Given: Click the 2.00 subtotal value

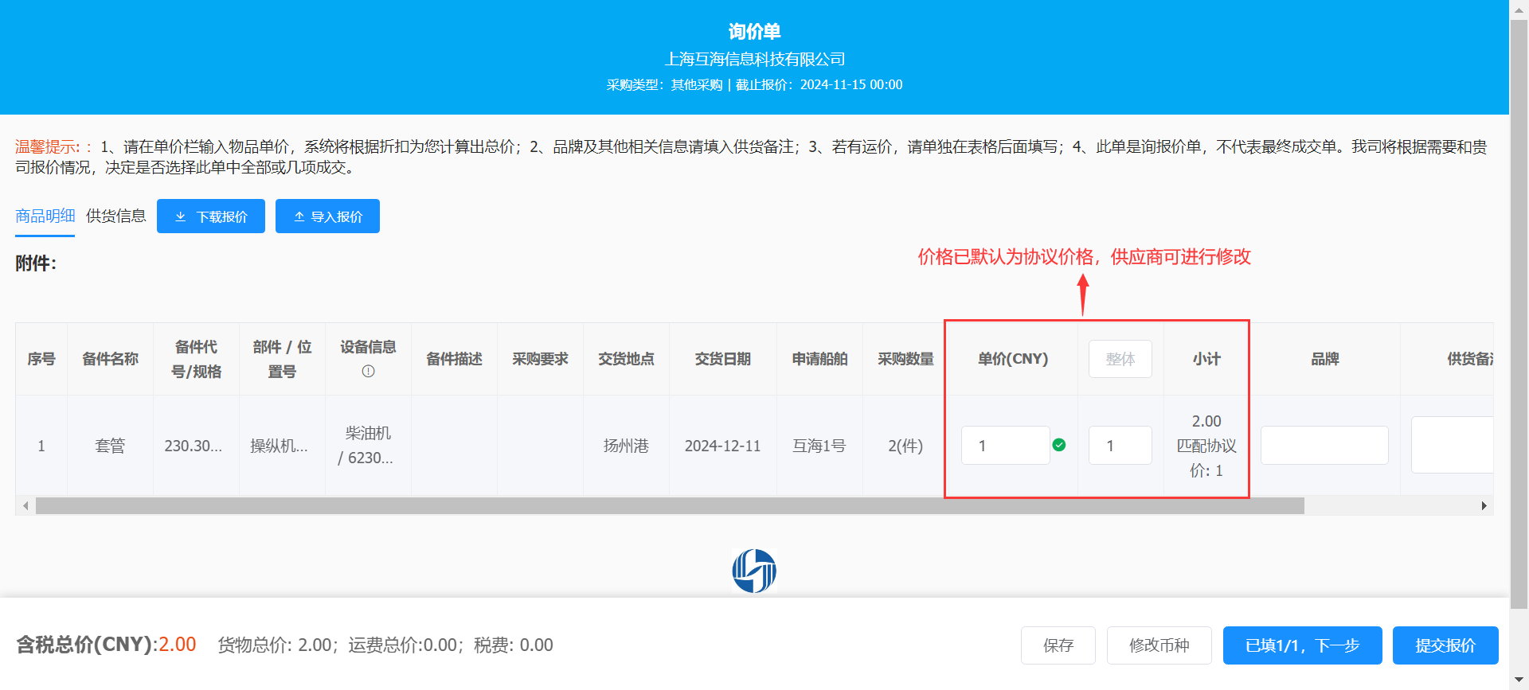Looking at the screenshot, I should pos(1206,421).
